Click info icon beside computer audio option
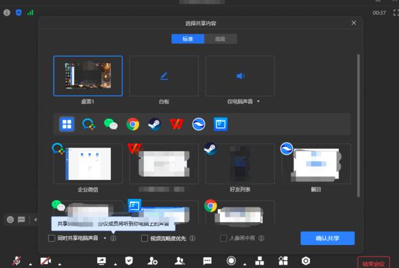The width and height of the screenshot is (399, 268). (113, 238)
